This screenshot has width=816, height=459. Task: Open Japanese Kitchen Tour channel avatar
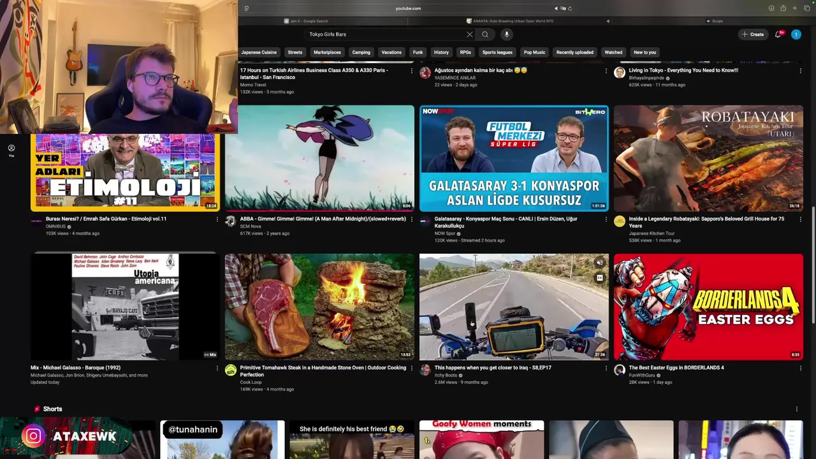click(620, 221)
